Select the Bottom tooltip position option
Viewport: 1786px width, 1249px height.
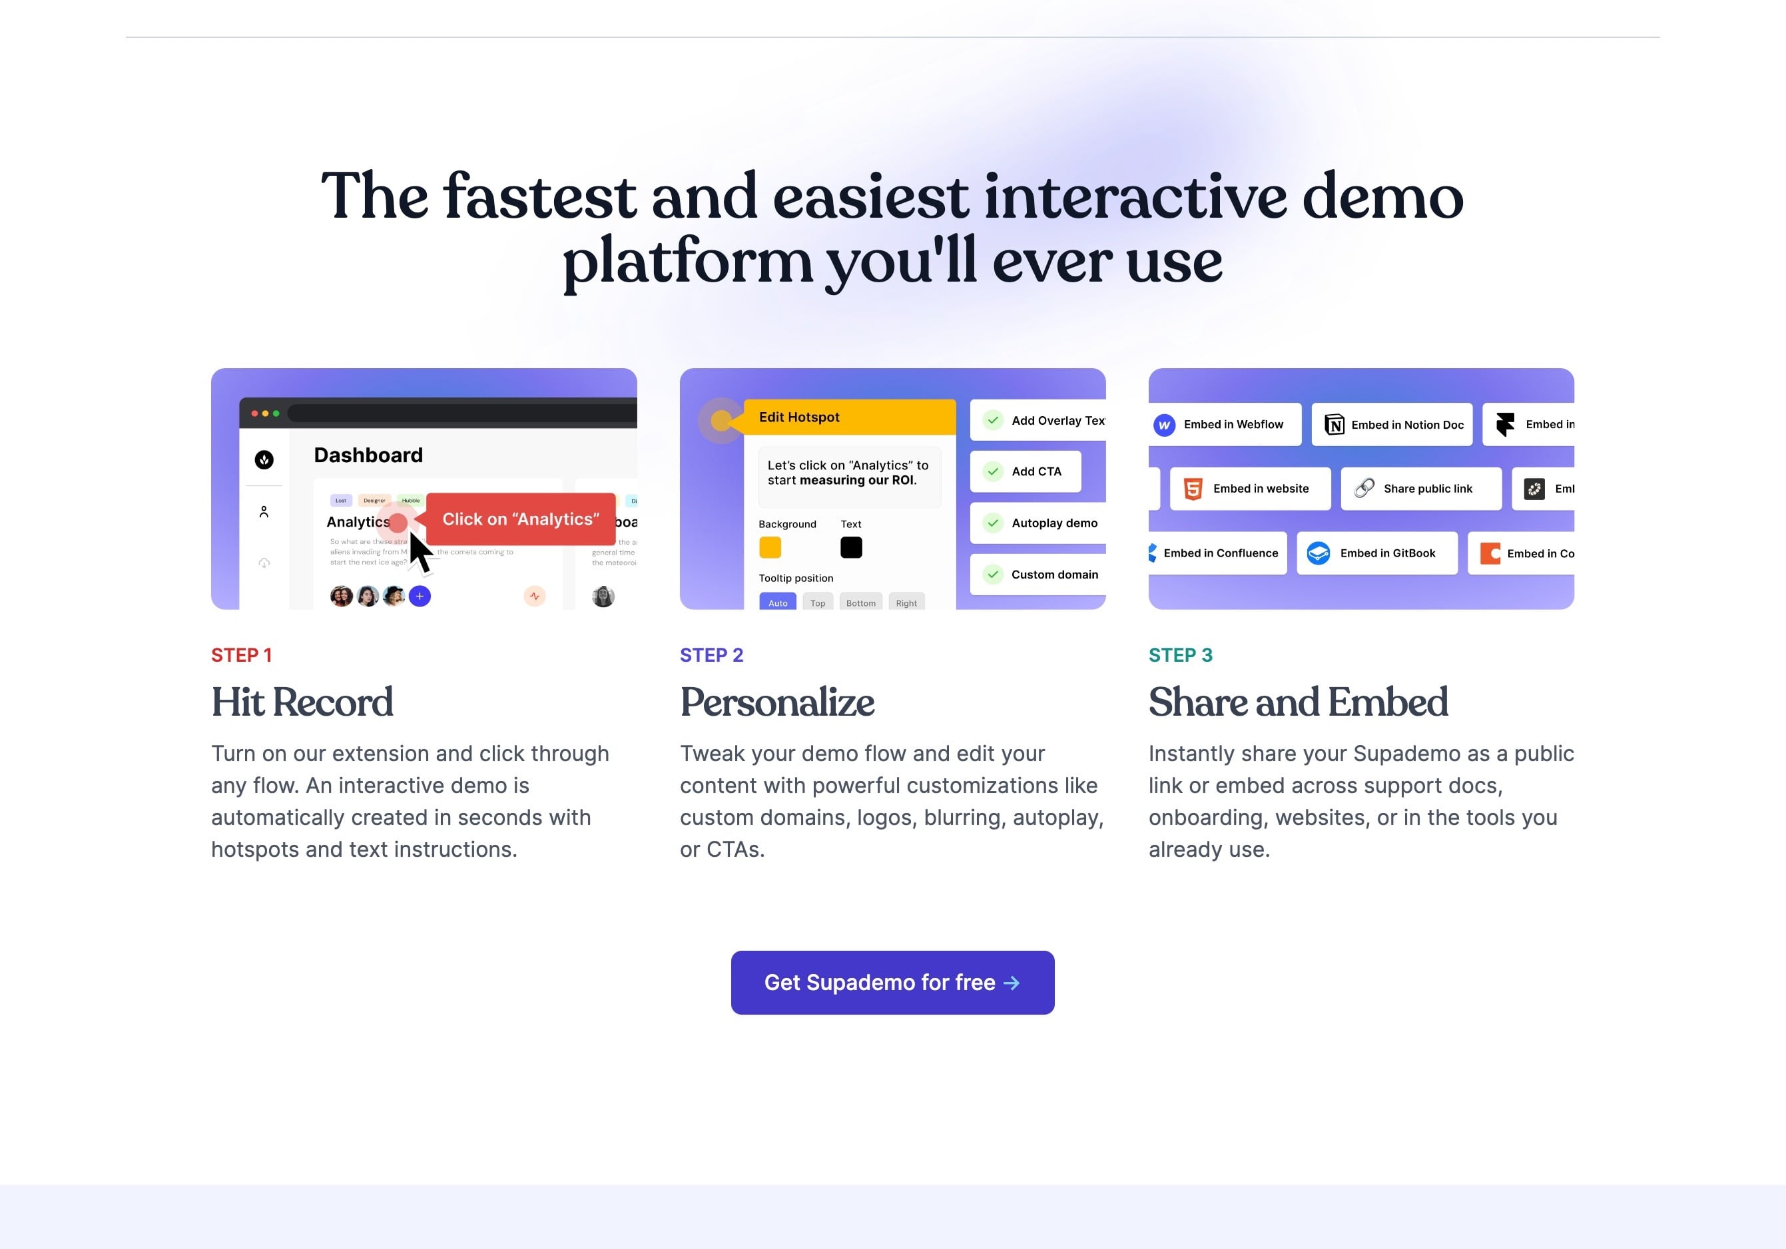click(862, 601)
